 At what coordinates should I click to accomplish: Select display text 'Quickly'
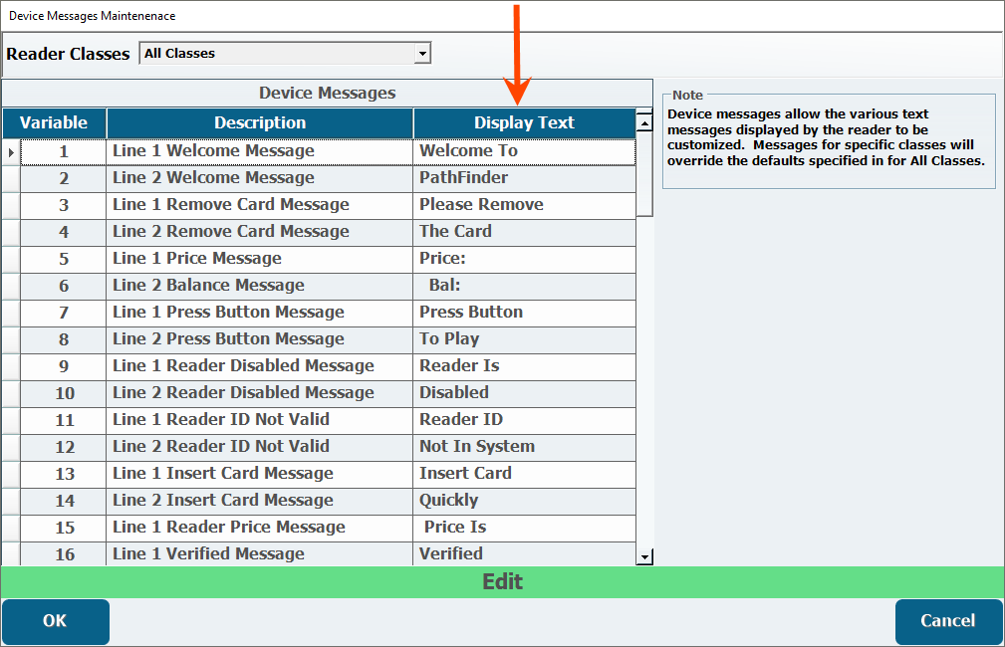coord(448,501)
